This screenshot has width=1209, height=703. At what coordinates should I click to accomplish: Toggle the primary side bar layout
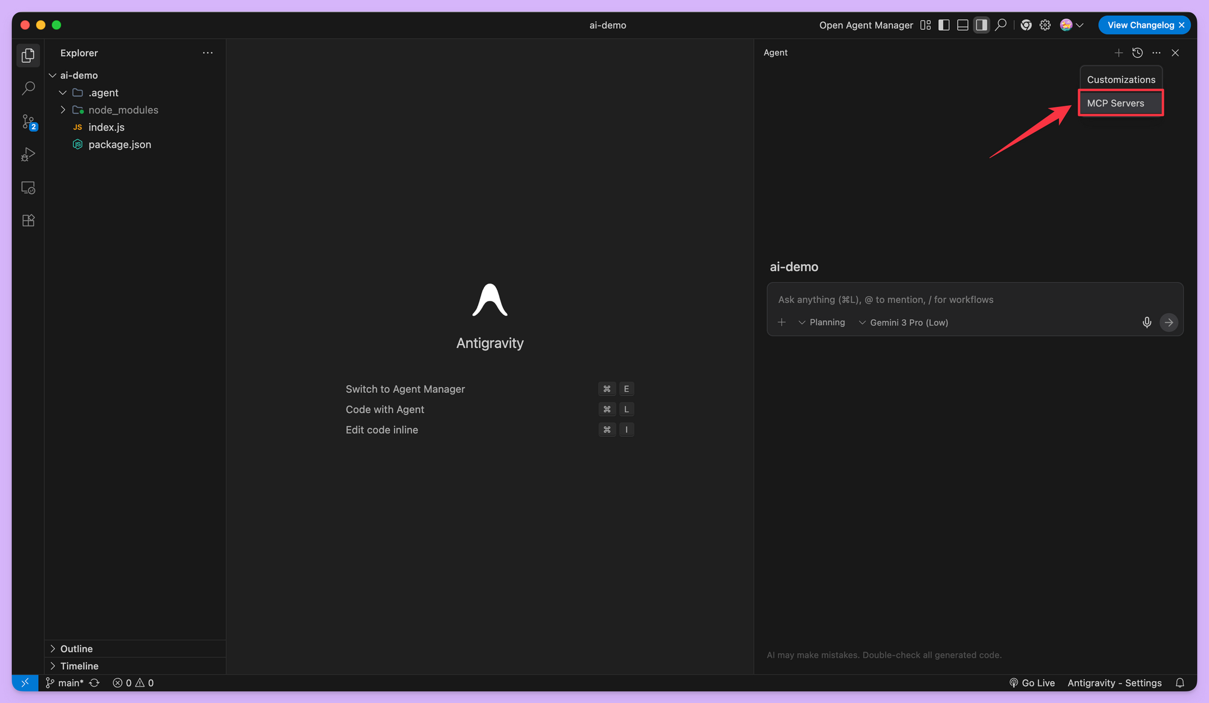coord(944,25)
